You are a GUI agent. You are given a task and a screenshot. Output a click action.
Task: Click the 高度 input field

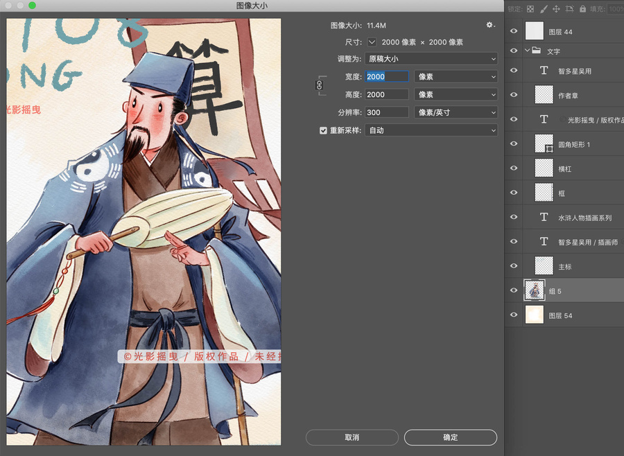387,94
